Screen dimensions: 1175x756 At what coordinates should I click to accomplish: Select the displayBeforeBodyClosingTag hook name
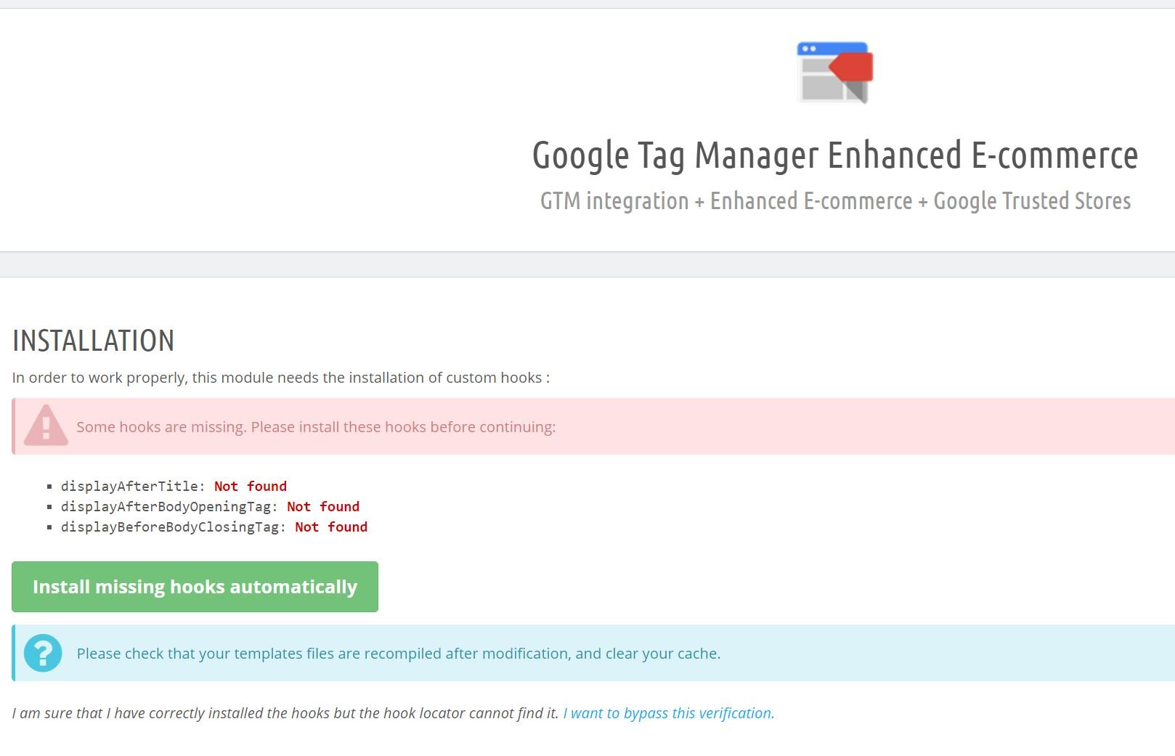pos(170,527)
